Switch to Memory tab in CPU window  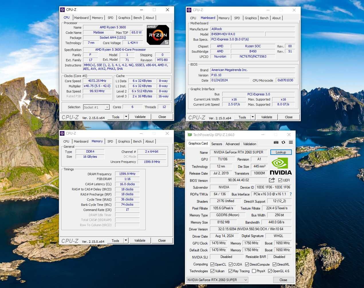pyautogui.click(x=97, y=18)
